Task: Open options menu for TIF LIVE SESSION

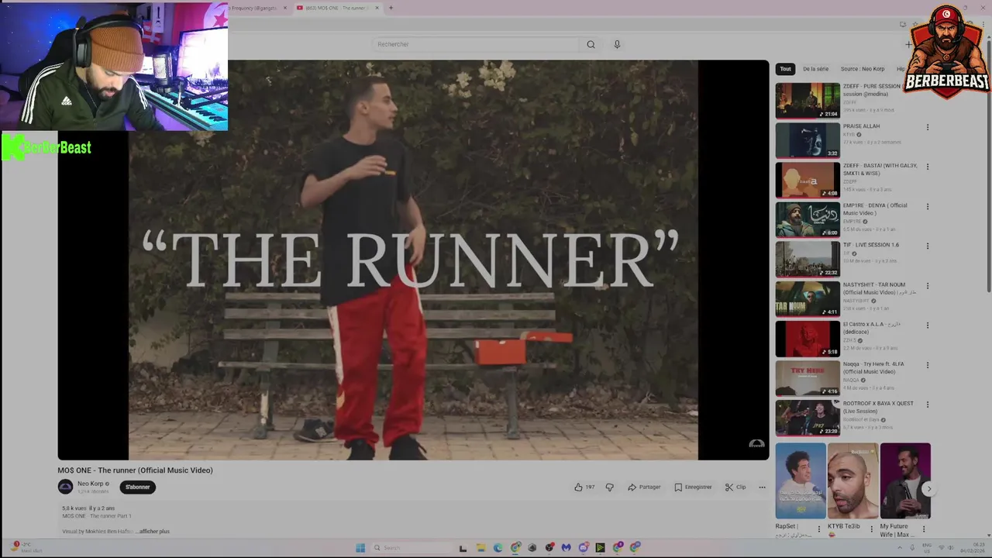Action: tap(927, 246)
